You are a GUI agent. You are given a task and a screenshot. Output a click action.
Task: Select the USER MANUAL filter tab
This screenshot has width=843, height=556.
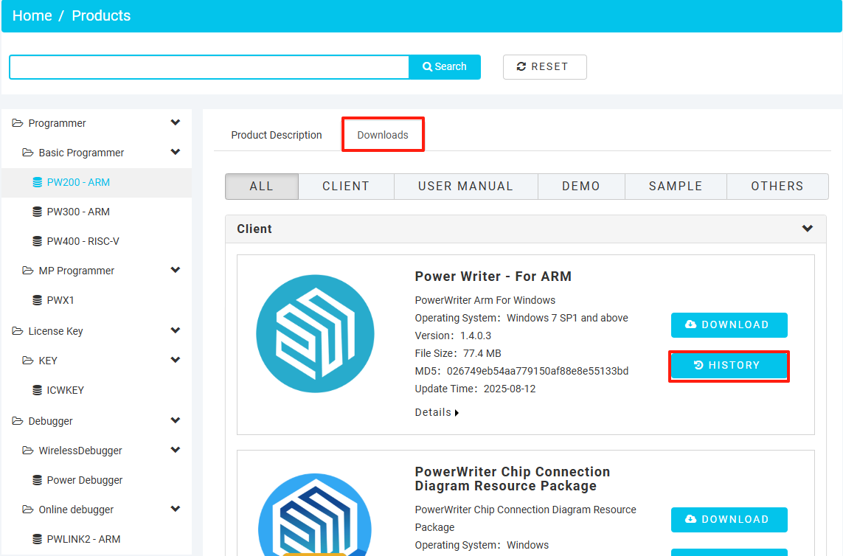(466, 187)
